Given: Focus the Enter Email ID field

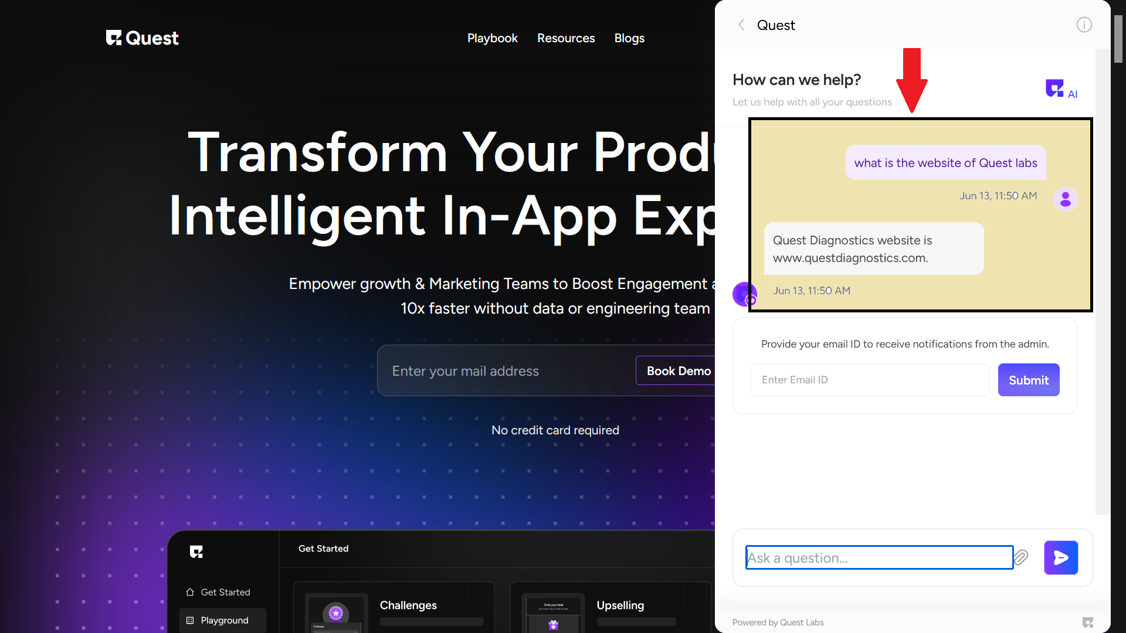Looking at the screenshot, I should [x=869, y=380].
